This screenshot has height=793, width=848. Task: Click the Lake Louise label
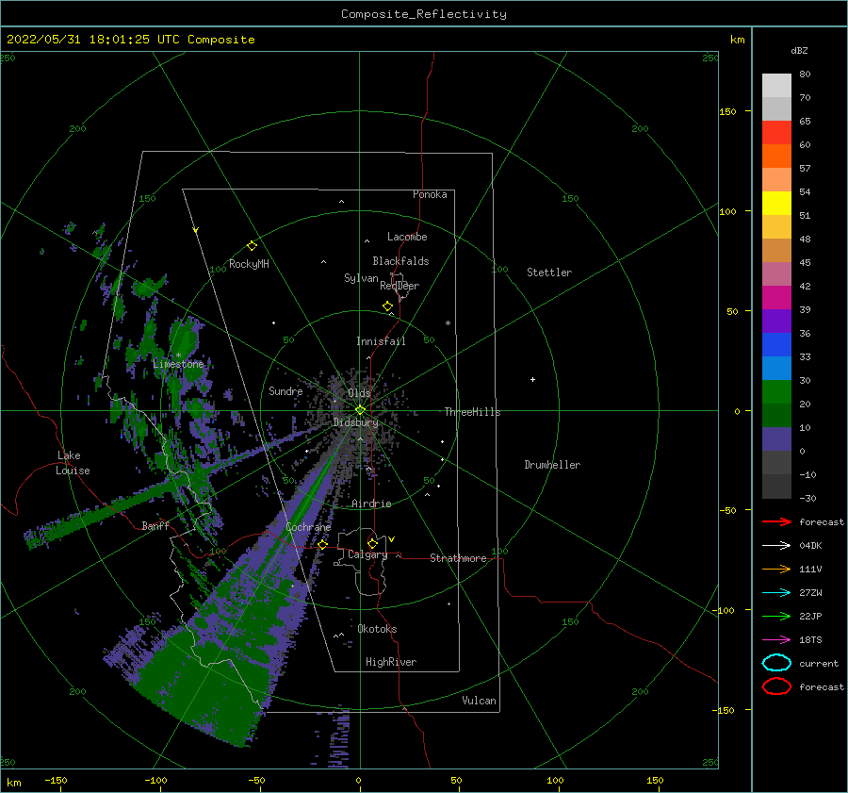[73, 463]
